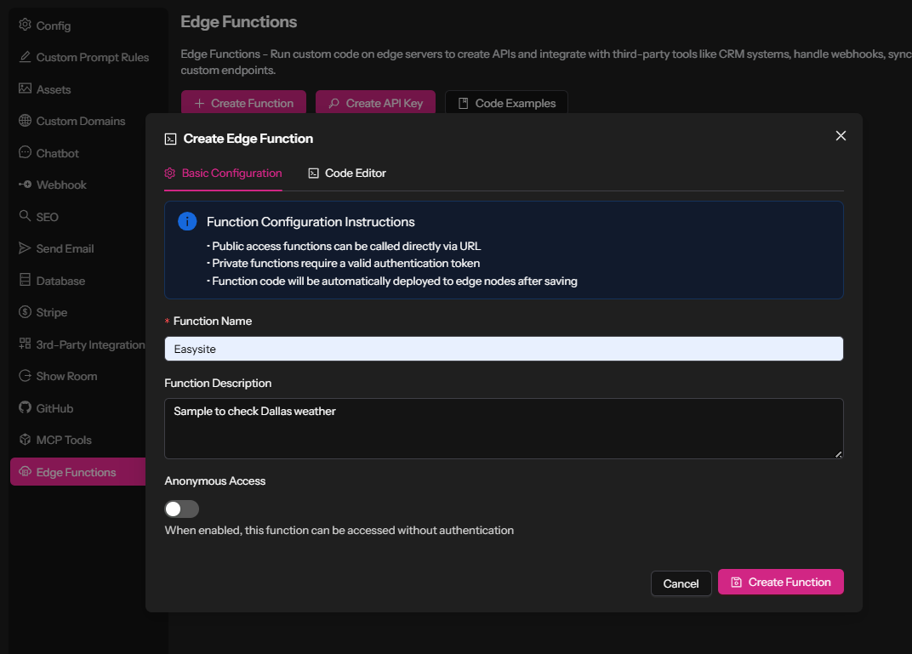The width and height of the screenshot is (912, 654).
Task: Click the Database icon in sidebar
Action: tap(25, 281)
